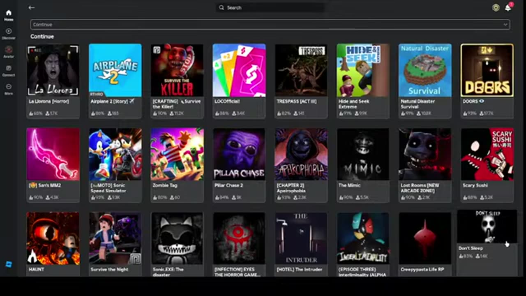
Task: Click the 'Continue' section heading
Action: (42, 37)
